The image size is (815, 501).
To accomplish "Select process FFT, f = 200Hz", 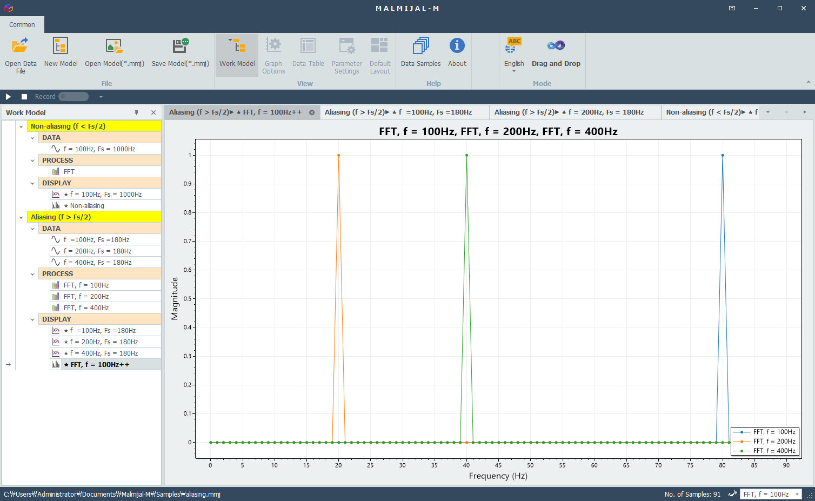I will pos(105,296).
